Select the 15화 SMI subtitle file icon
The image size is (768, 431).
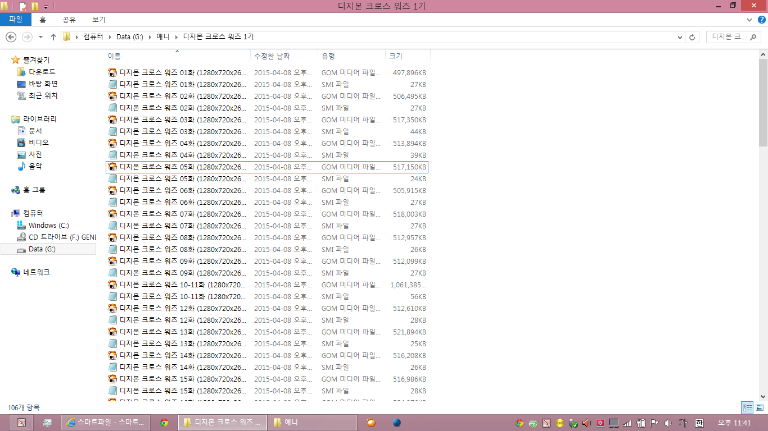112,391
